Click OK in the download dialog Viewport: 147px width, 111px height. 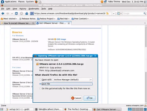pyautogui.click(x=90, y=98)
